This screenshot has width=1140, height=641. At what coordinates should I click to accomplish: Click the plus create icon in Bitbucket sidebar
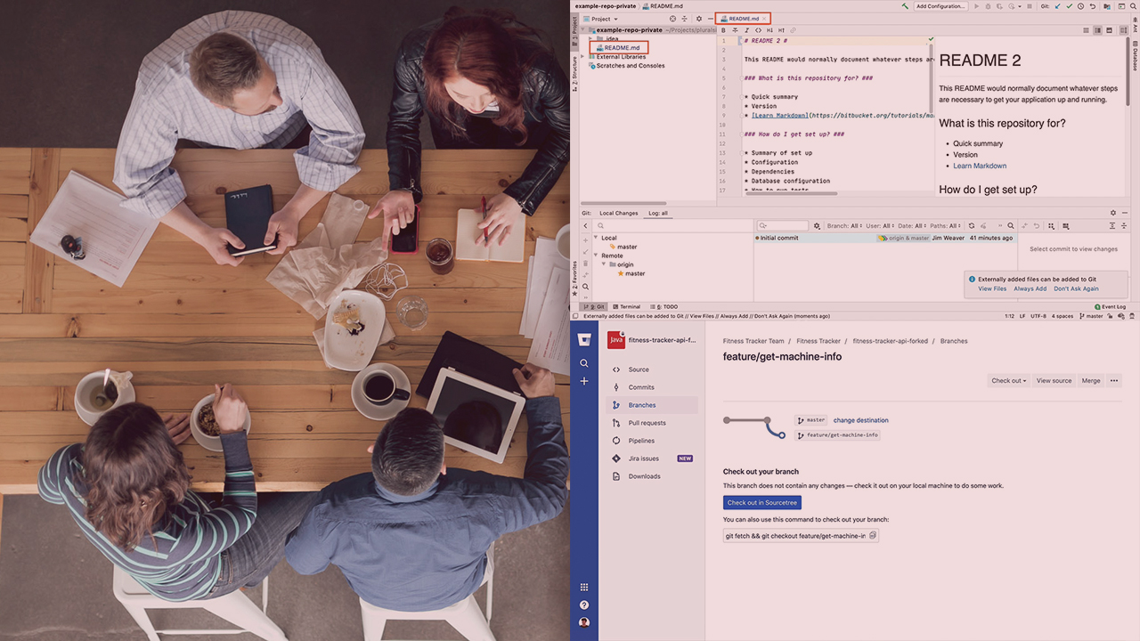pyautogui.click(x=584, y=381)
